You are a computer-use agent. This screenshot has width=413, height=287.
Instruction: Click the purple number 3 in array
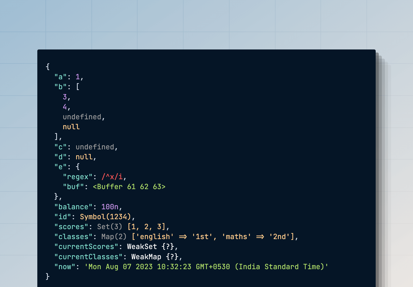coord(65,97)
